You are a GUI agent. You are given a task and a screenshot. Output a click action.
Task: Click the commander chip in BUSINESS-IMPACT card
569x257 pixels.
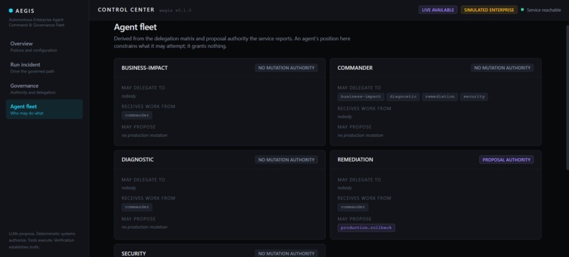coord(137,115)
